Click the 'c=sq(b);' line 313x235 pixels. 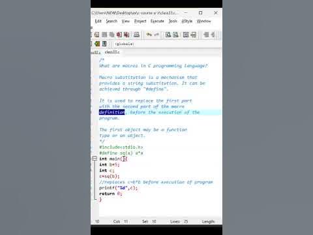[110, 176]
